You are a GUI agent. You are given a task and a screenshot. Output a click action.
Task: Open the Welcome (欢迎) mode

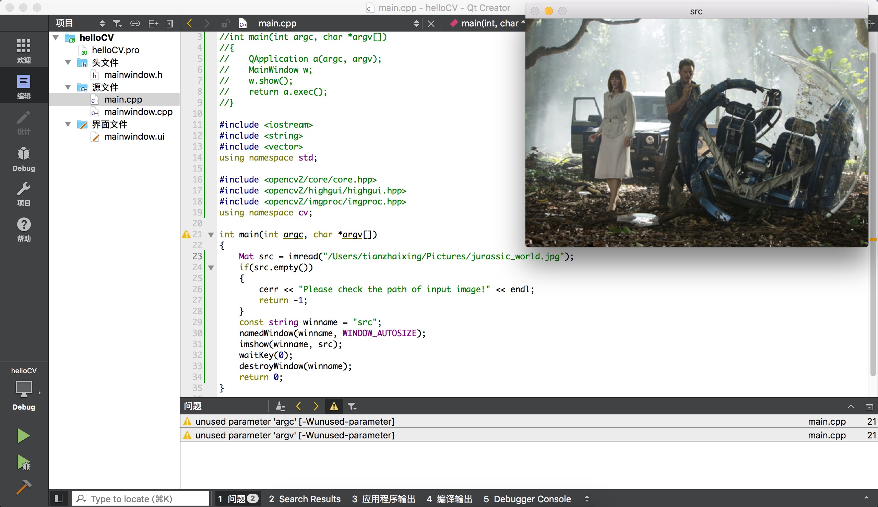(24, 50)
